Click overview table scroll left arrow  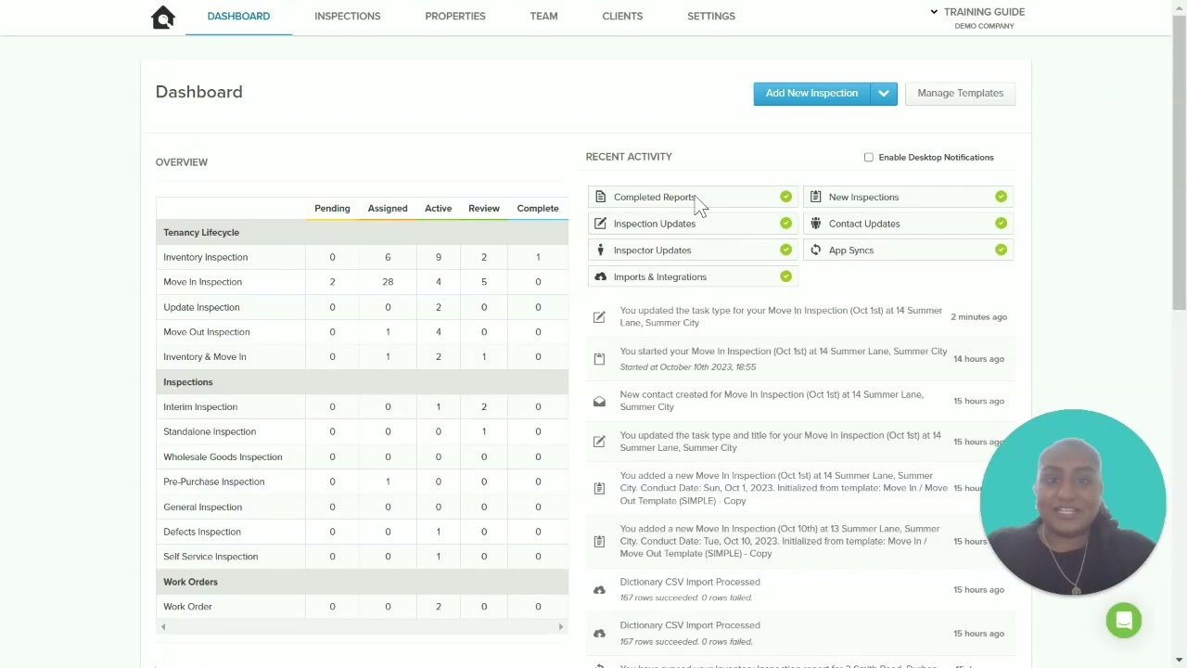point(163,627)
